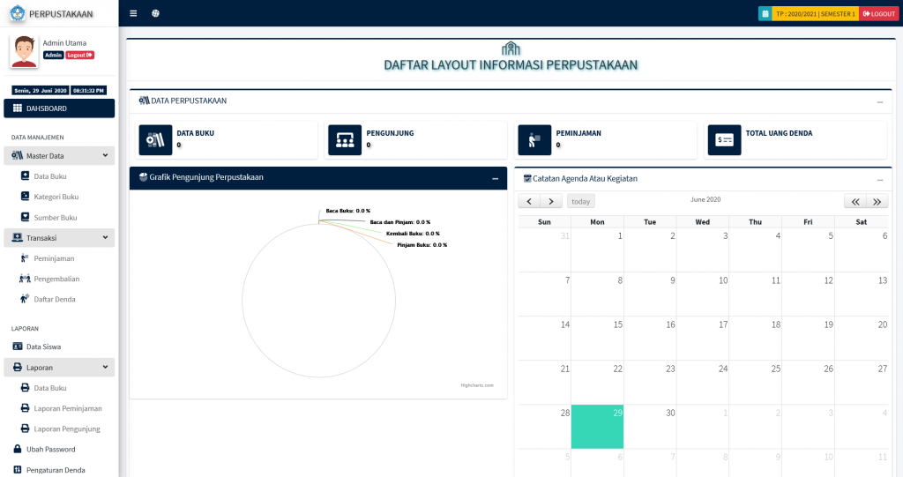Click the Data Buku books icon card
903x477 pixels.
click(x=155, y=140)
